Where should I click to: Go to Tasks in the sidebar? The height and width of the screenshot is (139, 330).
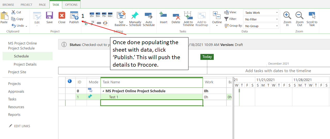(x=12, y=99)
